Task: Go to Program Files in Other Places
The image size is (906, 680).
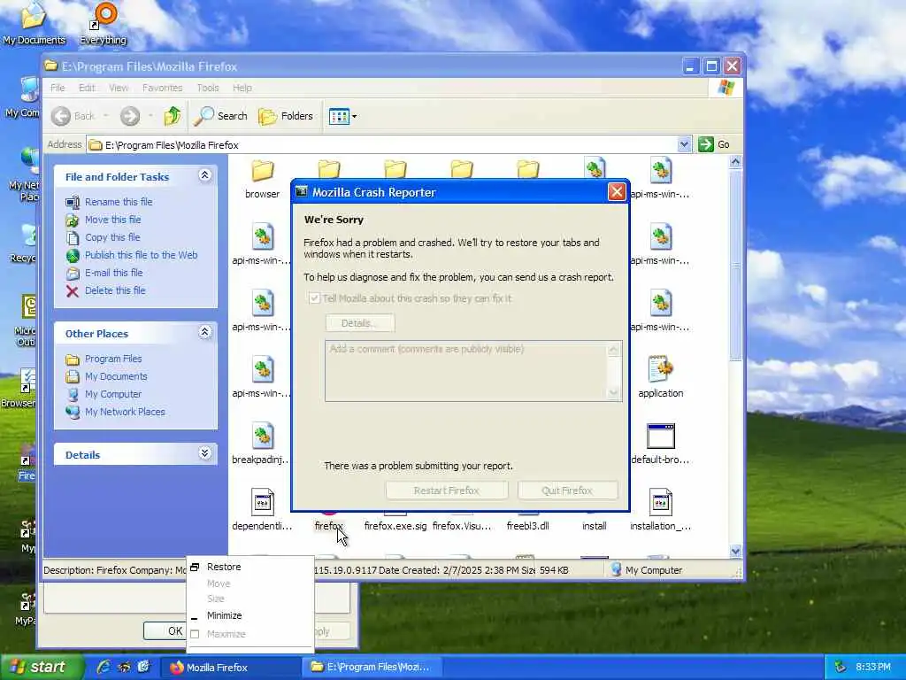Action: tap(113, 359)
